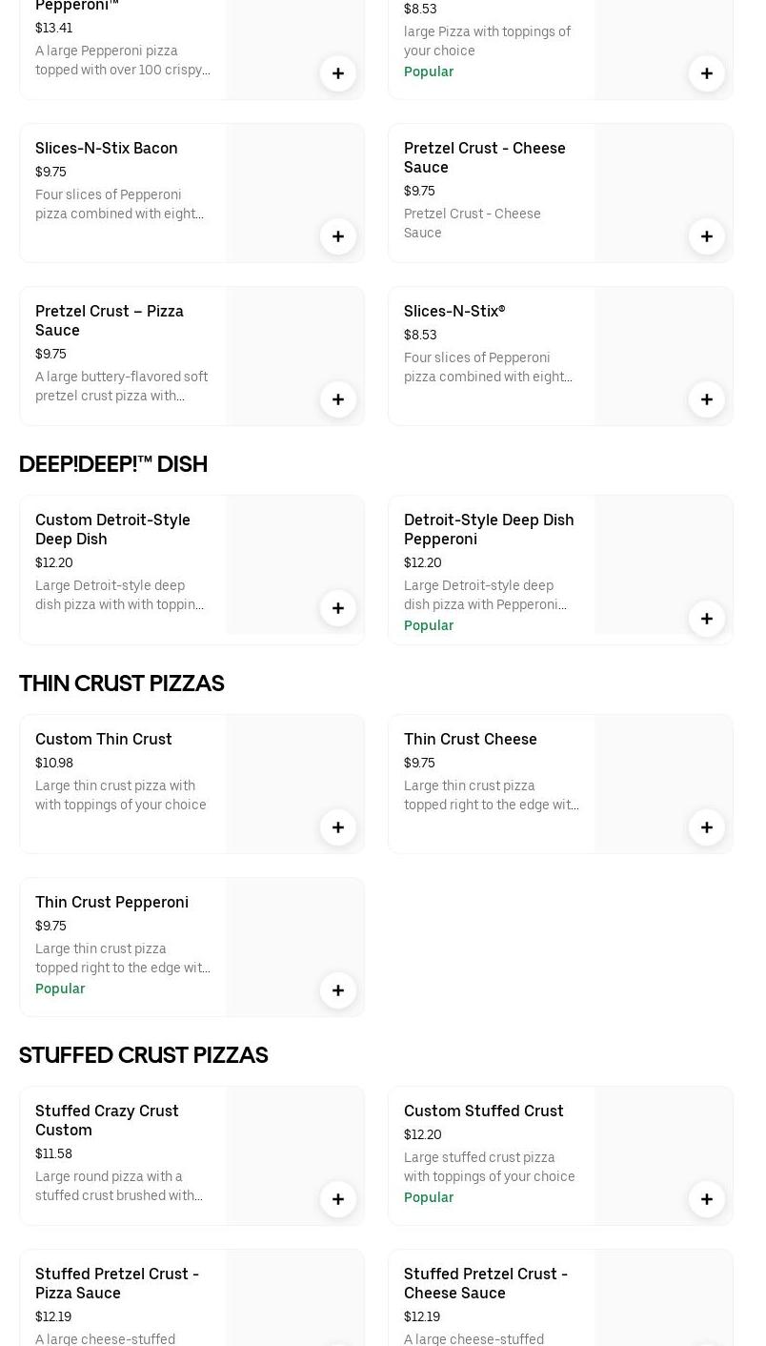766x1346 pixels.
Task: Add Slices-N-Stix® with plus button
Action: point(707,399)
